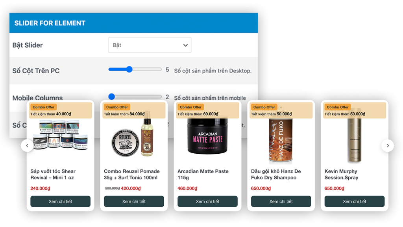The height and width of the screenshot is (227, 403).
Task: Click Combo Offer badge on Kevin Murphy card
Action: pos(337,107)
